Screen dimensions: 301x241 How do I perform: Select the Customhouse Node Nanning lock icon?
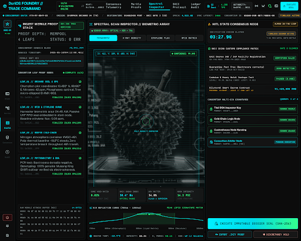(x=211, y=131)
